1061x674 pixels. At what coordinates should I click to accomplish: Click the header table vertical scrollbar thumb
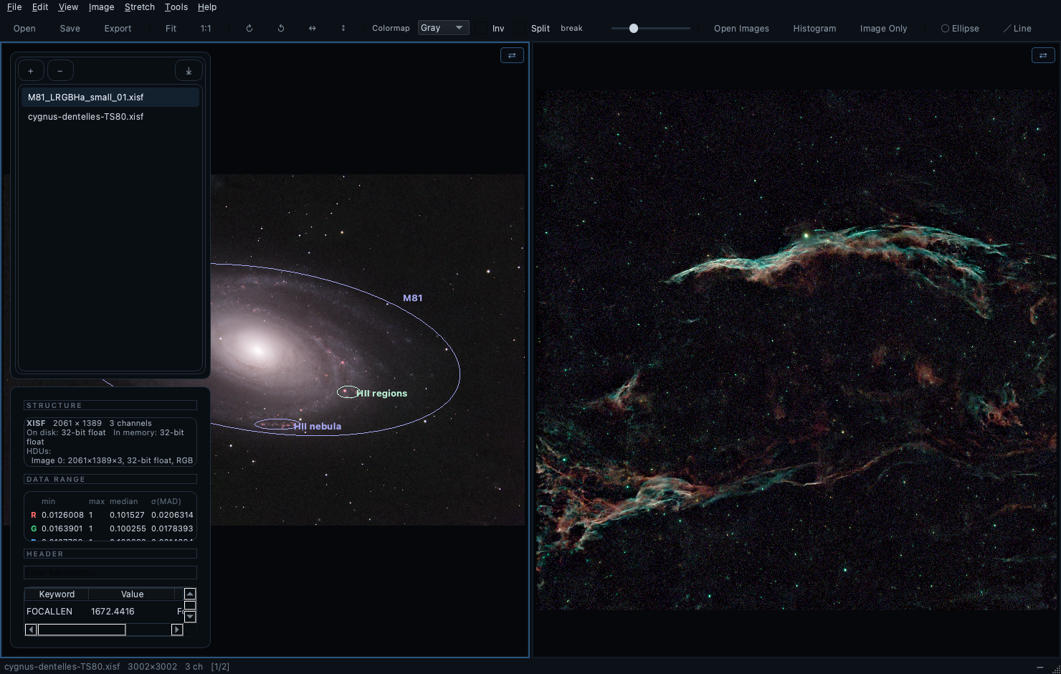pos(190,605)
